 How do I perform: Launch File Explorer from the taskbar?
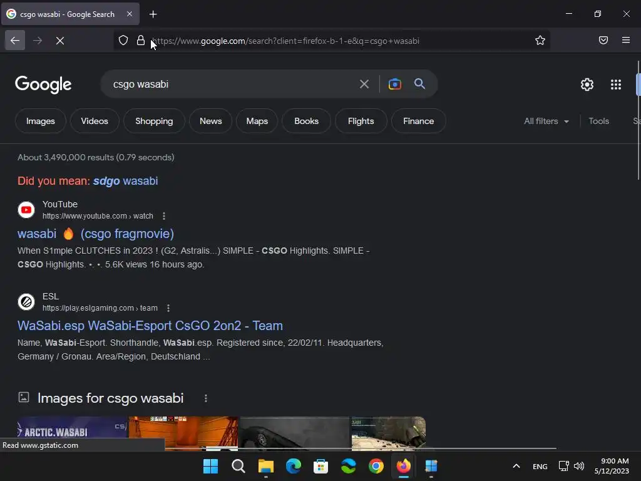265,466
